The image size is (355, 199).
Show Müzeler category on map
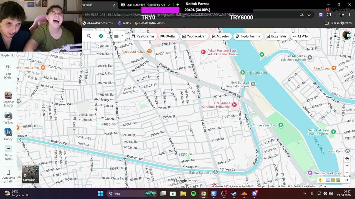220,36
